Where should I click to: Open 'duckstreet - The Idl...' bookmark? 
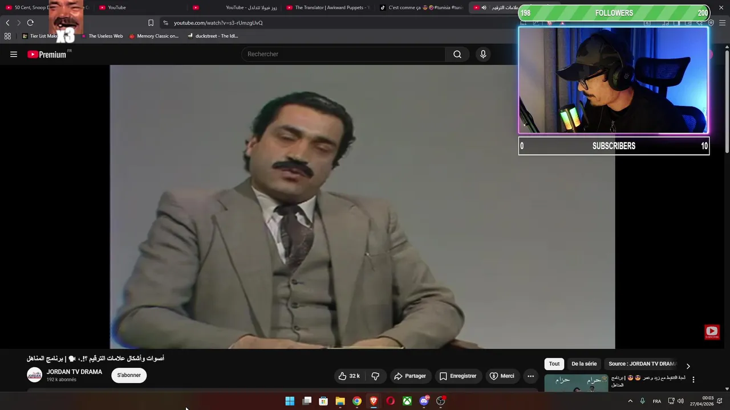point(213,36)
